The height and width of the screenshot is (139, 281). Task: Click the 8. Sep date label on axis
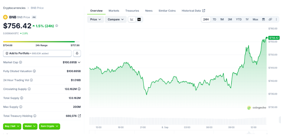[x=165, y=128]
